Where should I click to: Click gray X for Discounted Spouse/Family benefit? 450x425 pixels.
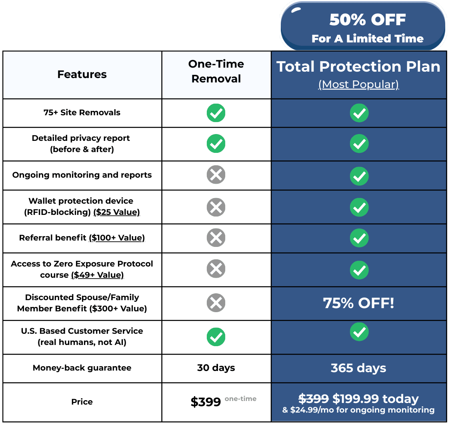[216, 303]
